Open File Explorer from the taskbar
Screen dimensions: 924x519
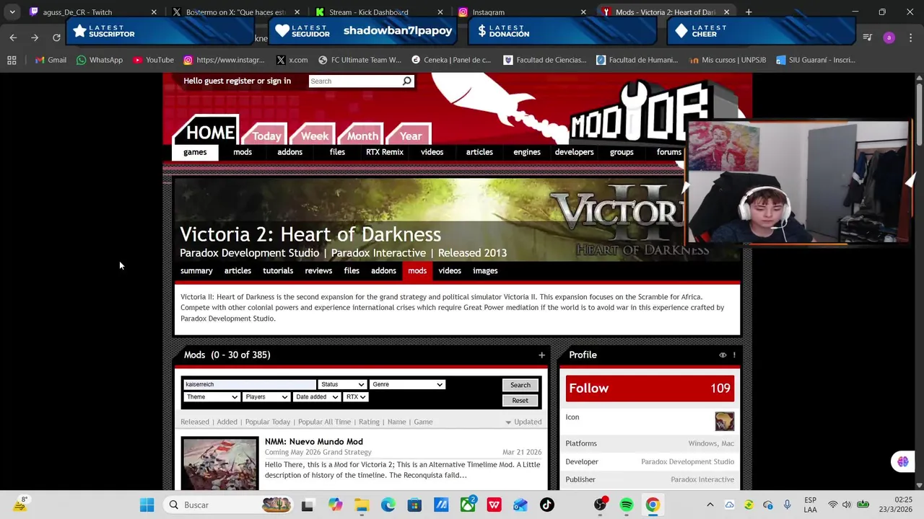pyautogui.click(x=361, y=505)
